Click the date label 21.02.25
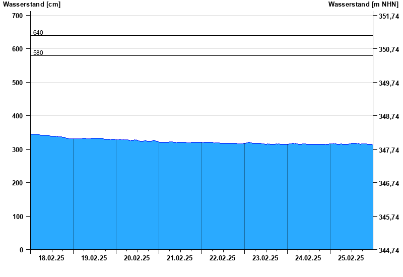The height and width of the screenshot is (277, 403). point(180,258)
